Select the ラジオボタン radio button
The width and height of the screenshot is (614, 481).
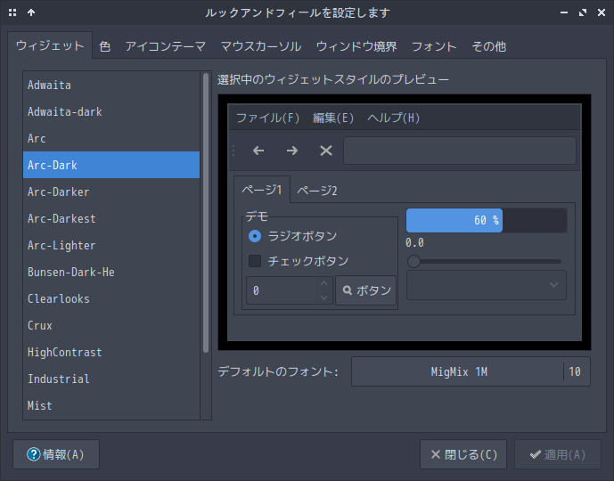[255, 236]
